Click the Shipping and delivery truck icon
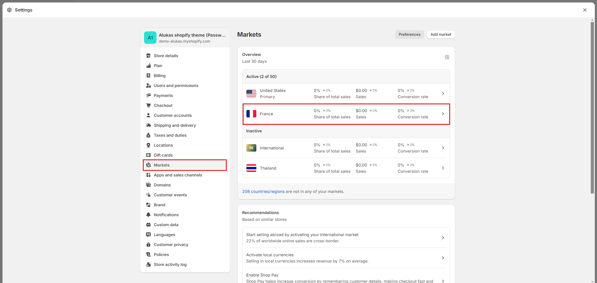The width and height of the screenshot is (597, 283). coord(148,126)
